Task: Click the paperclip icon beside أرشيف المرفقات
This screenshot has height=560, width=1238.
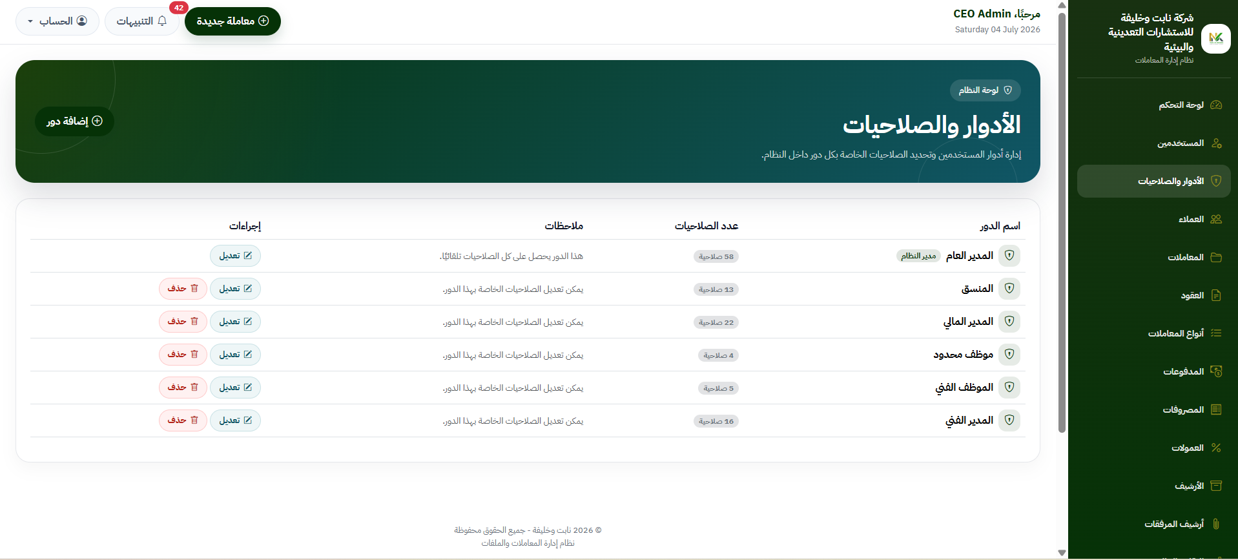Action: [1216, 524]
